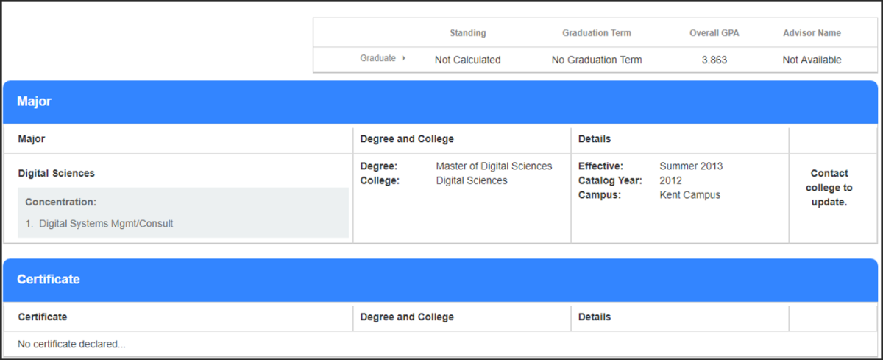Viewport: 883px width, 360px height.
Task: Select the Standing column header
Action: tap(467, 33)
